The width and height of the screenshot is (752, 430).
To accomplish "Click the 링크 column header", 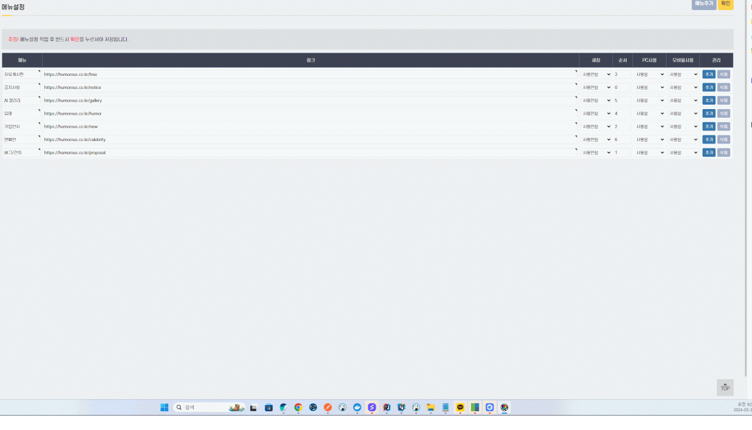I will (x=311, y=60).
